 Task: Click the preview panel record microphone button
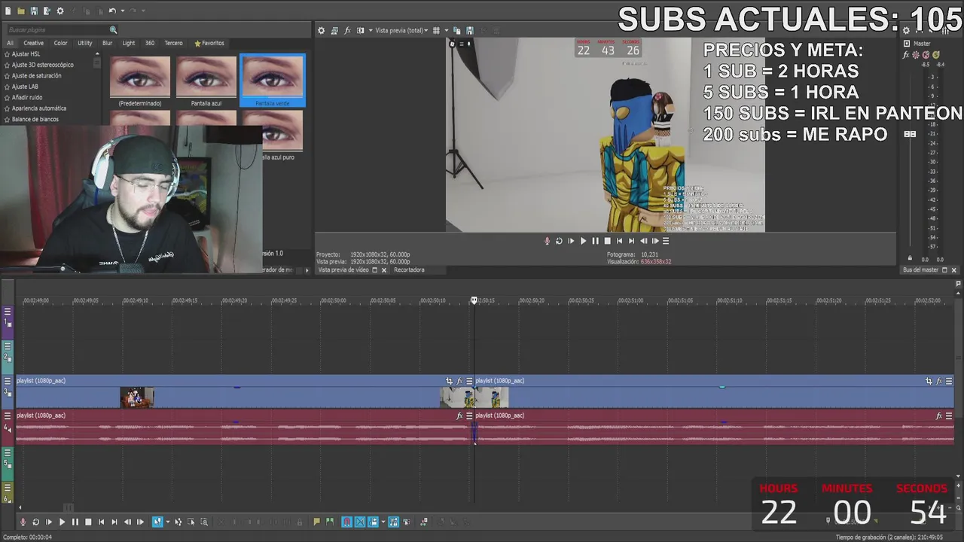547,241
